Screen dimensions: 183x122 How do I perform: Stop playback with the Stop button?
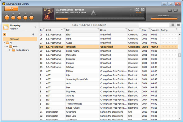[19, 18]
